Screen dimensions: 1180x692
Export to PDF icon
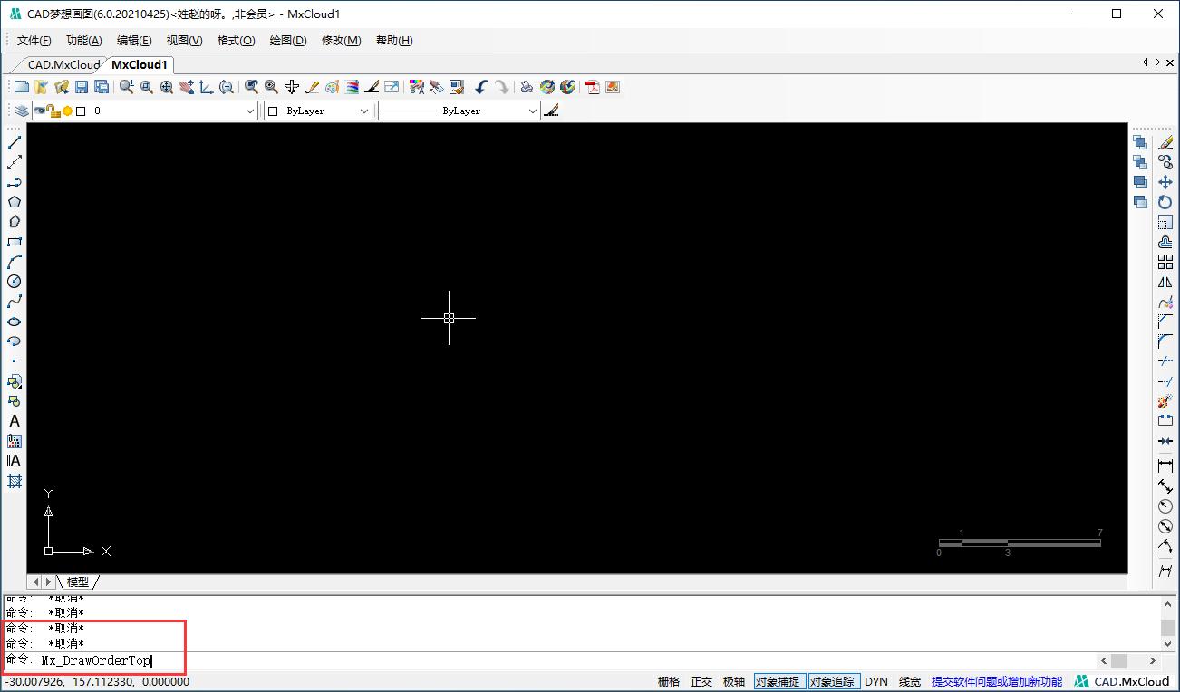point(593,87)
